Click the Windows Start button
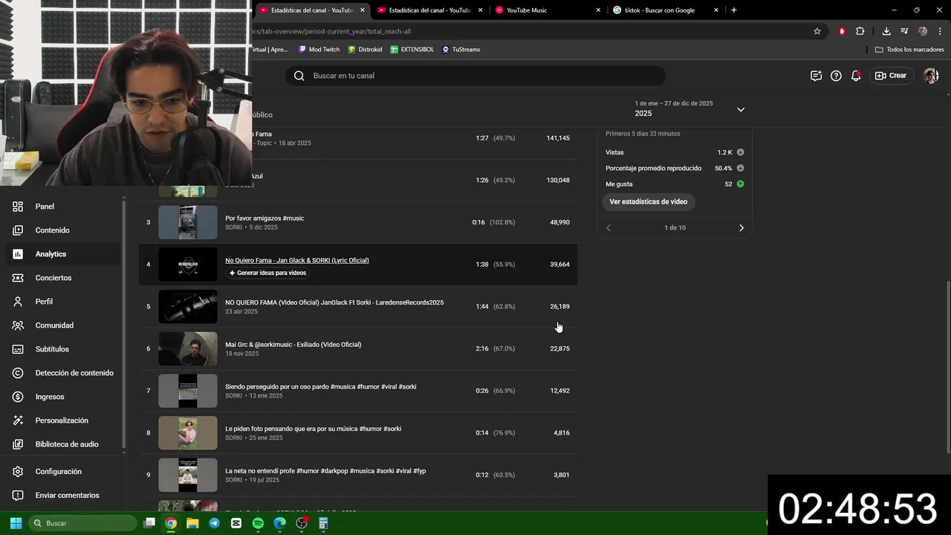The image size is (951, 535). (16, 523)
